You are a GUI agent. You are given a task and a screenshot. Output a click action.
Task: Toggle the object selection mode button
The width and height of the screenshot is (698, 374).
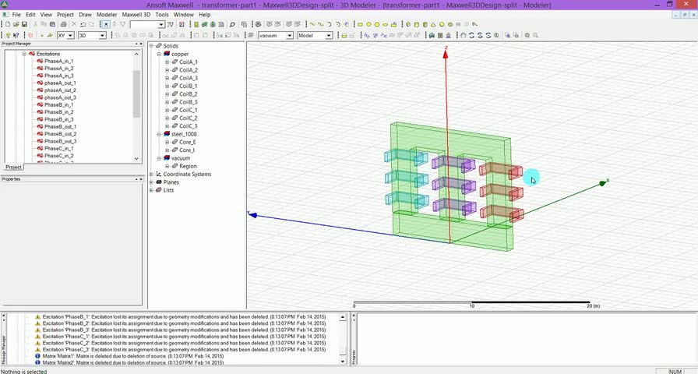click(x=106, y=24)
